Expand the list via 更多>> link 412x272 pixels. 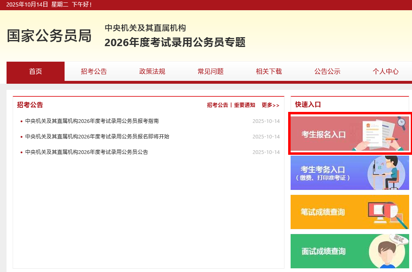tap(271, 105)
